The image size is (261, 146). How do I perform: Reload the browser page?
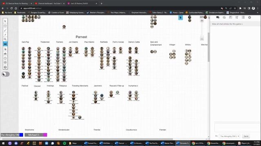point(11,8)
